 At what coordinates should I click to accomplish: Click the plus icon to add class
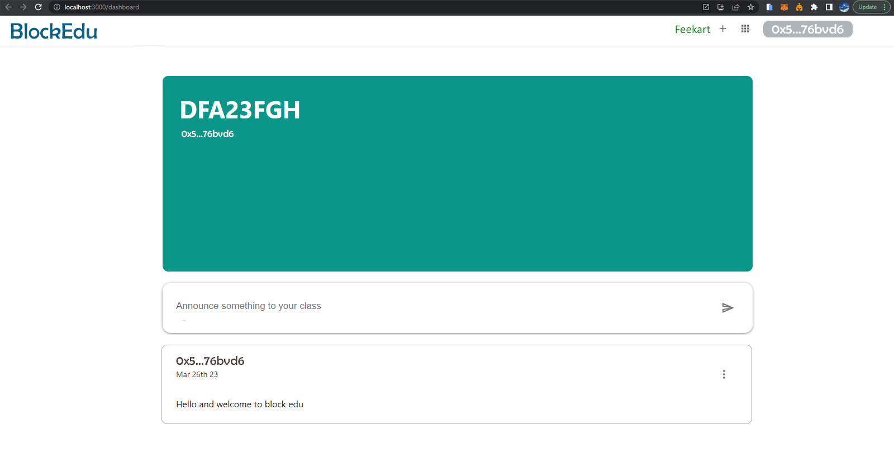click(722, 28)
